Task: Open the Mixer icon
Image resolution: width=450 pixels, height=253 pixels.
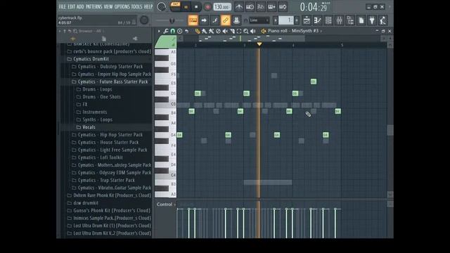Action: pyautogui.click(x=339, y=20)
